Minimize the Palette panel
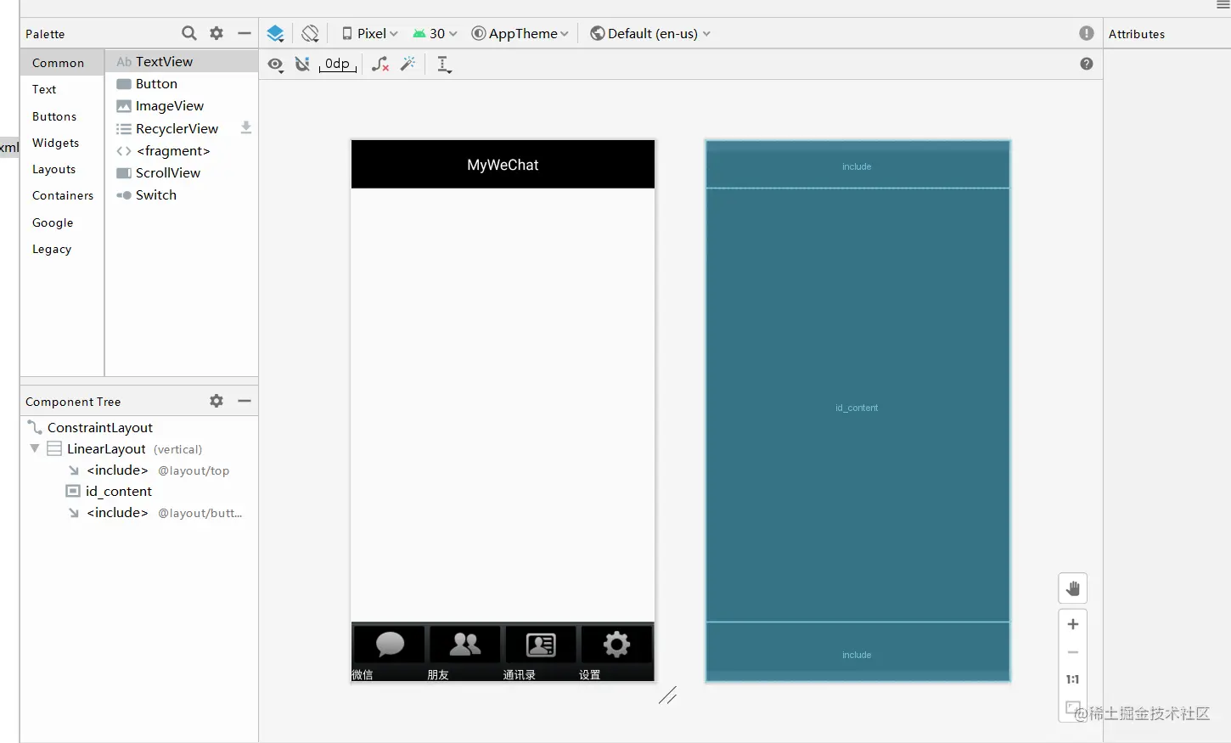This screenshot has height=743, width=1231. 245,33
